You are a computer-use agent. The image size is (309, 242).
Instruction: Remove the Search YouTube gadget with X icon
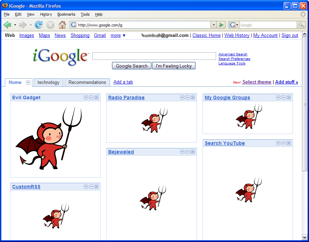click(289, 143)
